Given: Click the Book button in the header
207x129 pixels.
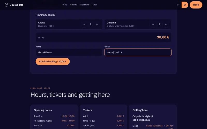Looking at the screenshot, I should click(196, 5).
